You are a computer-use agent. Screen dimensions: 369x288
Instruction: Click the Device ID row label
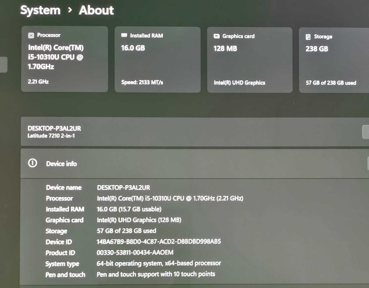pyautogui.click(x=59, y=242)
